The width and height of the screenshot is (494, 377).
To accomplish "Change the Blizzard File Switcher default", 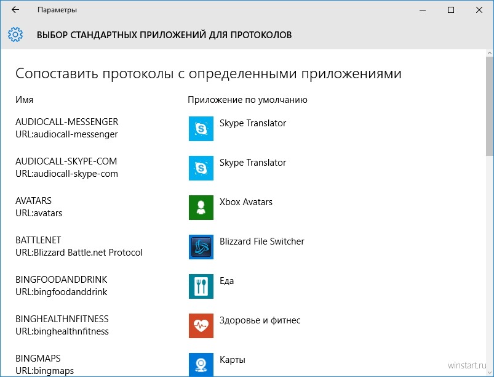I will 262,241.
